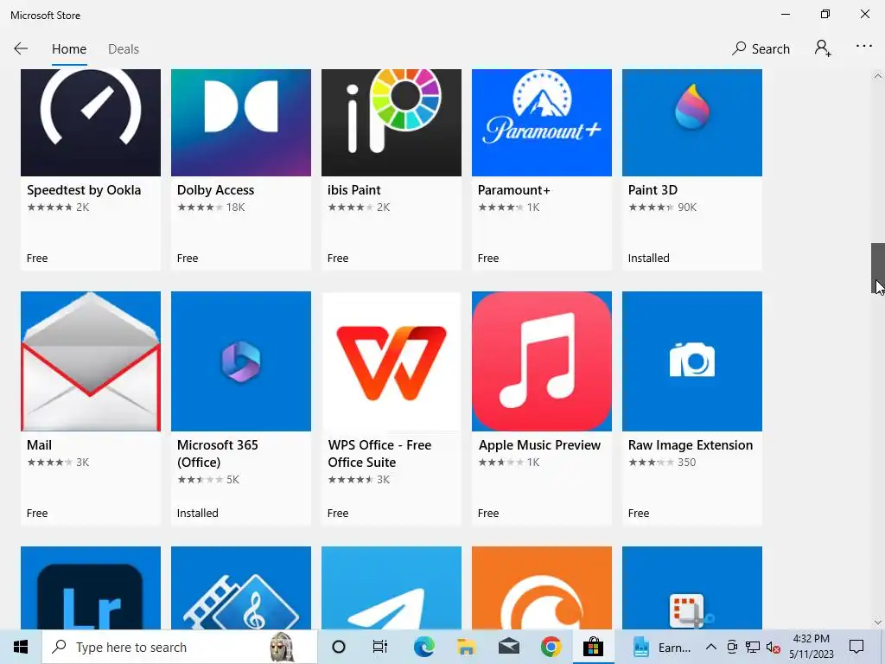The width and height of the screenshot is (885, 664).
Task: Click the WPS Office - Free Office Suite title
Action: pos(379,453)
